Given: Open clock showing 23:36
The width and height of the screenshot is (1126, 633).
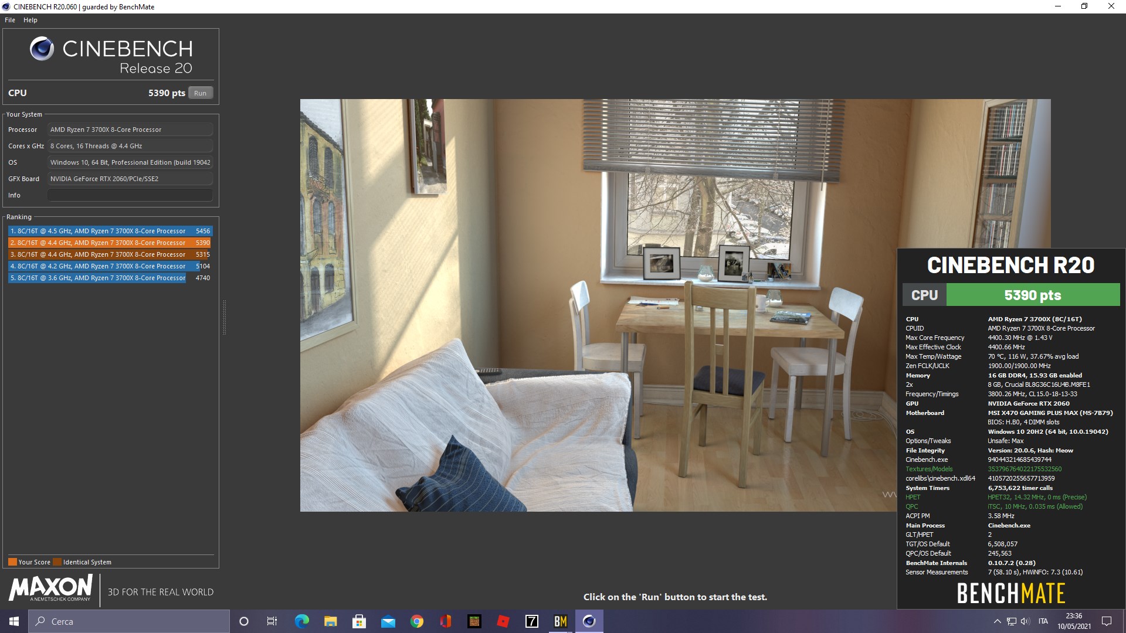Looking at the screenshot, I should 1074,621.
